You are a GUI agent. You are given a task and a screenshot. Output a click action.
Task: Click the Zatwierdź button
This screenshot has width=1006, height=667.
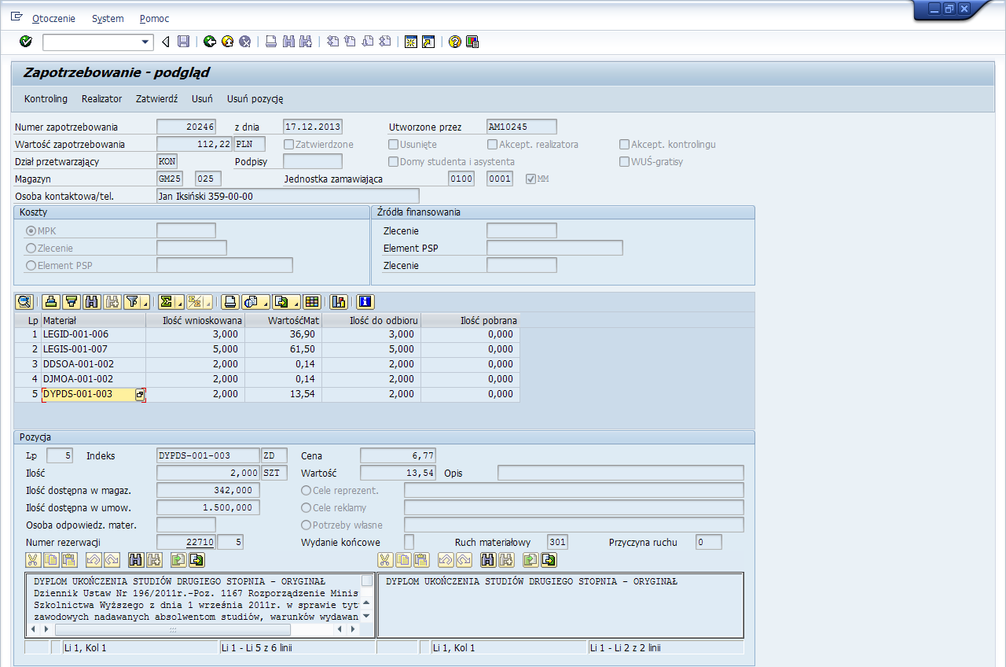click(x=157, y=99)
